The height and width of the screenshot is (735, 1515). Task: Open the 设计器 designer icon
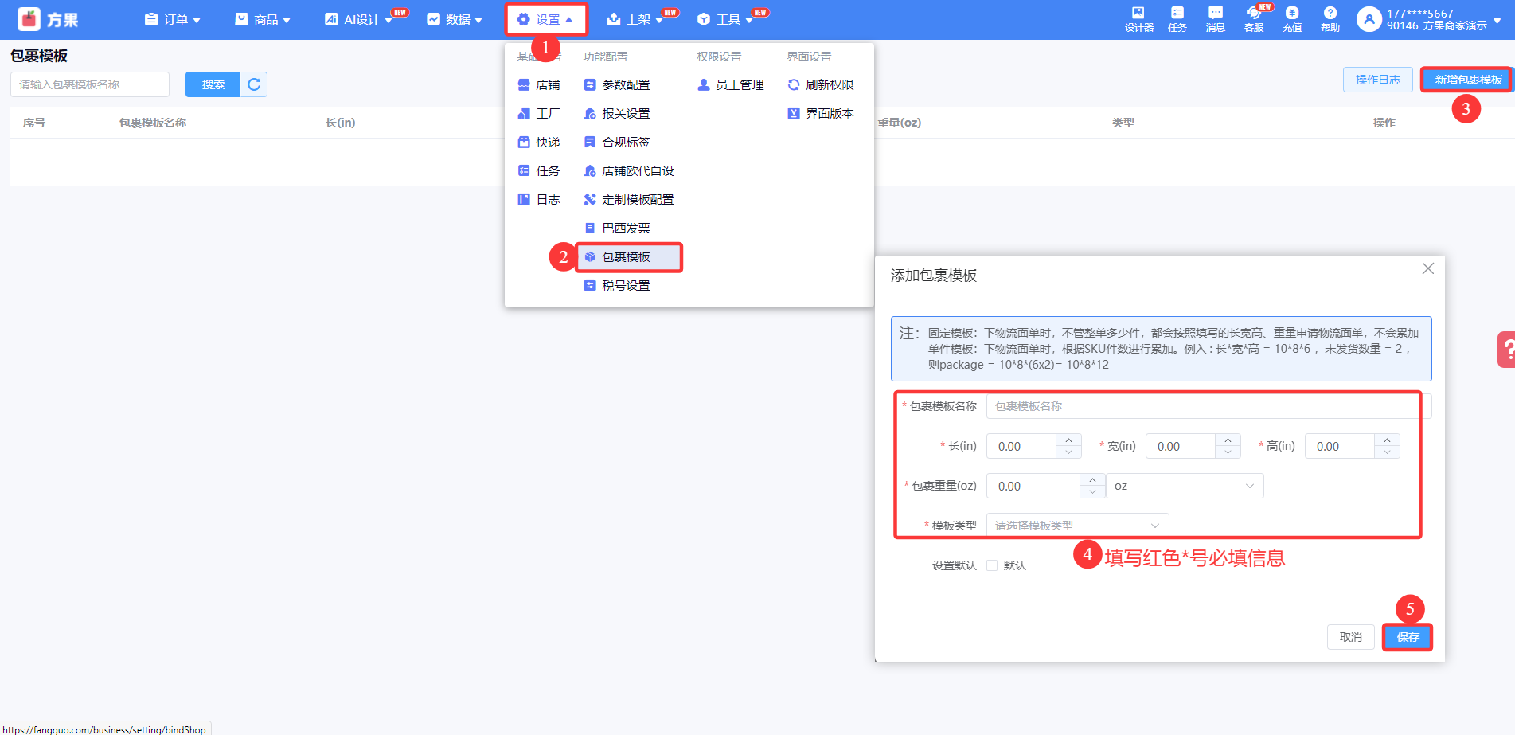pos(1138,18)
